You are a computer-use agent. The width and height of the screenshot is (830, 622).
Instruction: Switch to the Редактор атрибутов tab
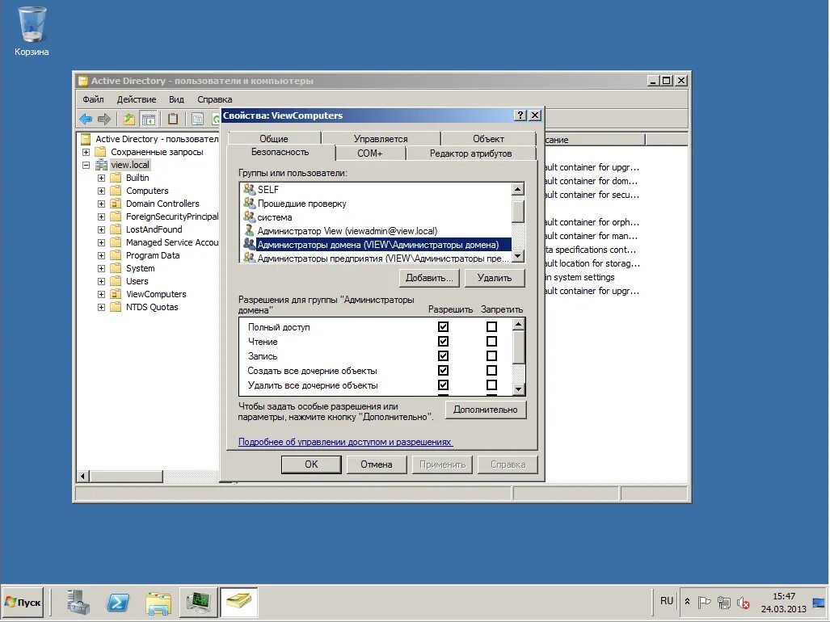[x=470, y=153]
